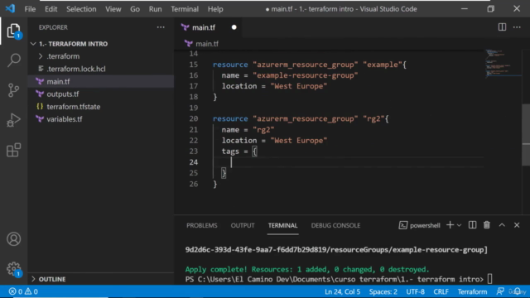Click the terminal prompt input
530x298 pixels.
tap(489, 279)
